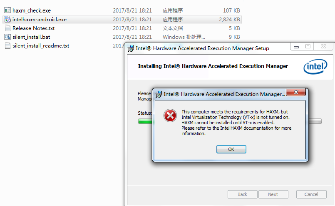Viewport: 335px width, 206px height.
Task: Close the HAXM error dialog
Action: [296, 92]
